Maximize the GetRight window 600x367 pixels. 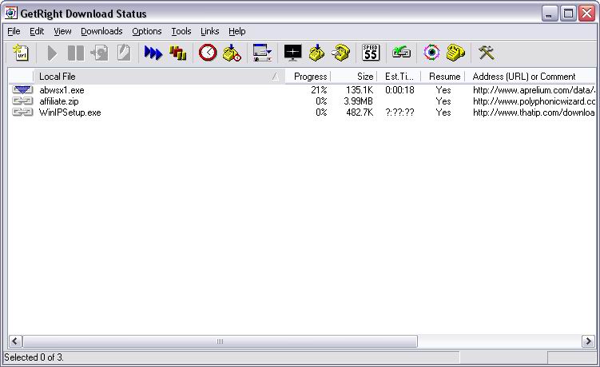tap(568, 14)
